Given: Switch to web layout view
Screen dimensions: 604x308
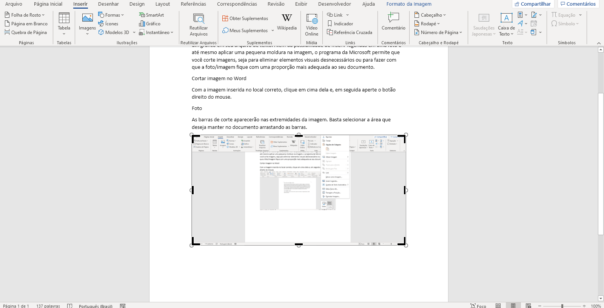Looking at the screenshot, I should [528, 306].
